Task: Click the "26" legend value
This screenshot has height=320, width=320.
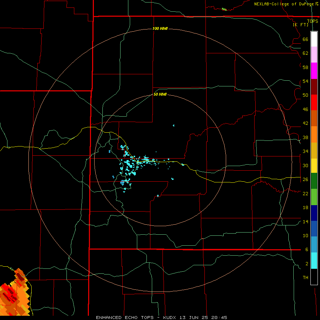Action: click(305, 180)
